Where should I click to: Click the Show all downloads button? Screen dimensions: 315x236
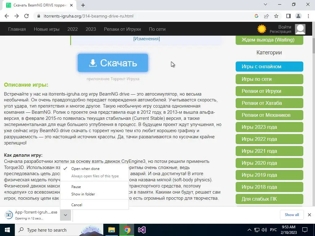click(292, 215)
